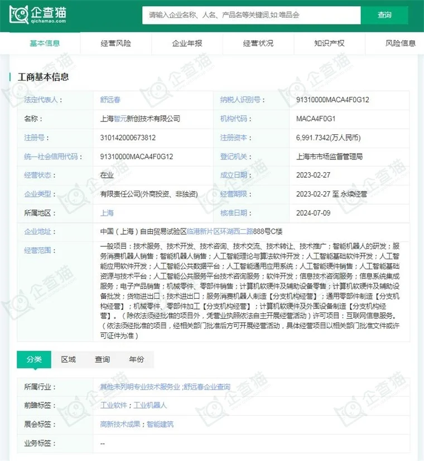The image size is (424, 461).
Task: Click the 舒远春企业查询 link
Action: point(207,387)
